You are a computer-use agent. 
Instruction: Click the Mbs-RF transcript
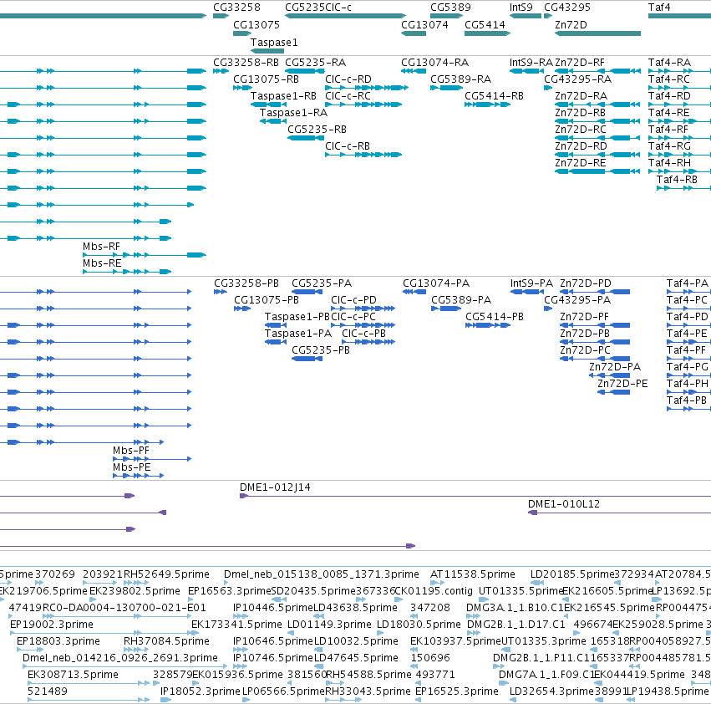click(x=145, y=255)
